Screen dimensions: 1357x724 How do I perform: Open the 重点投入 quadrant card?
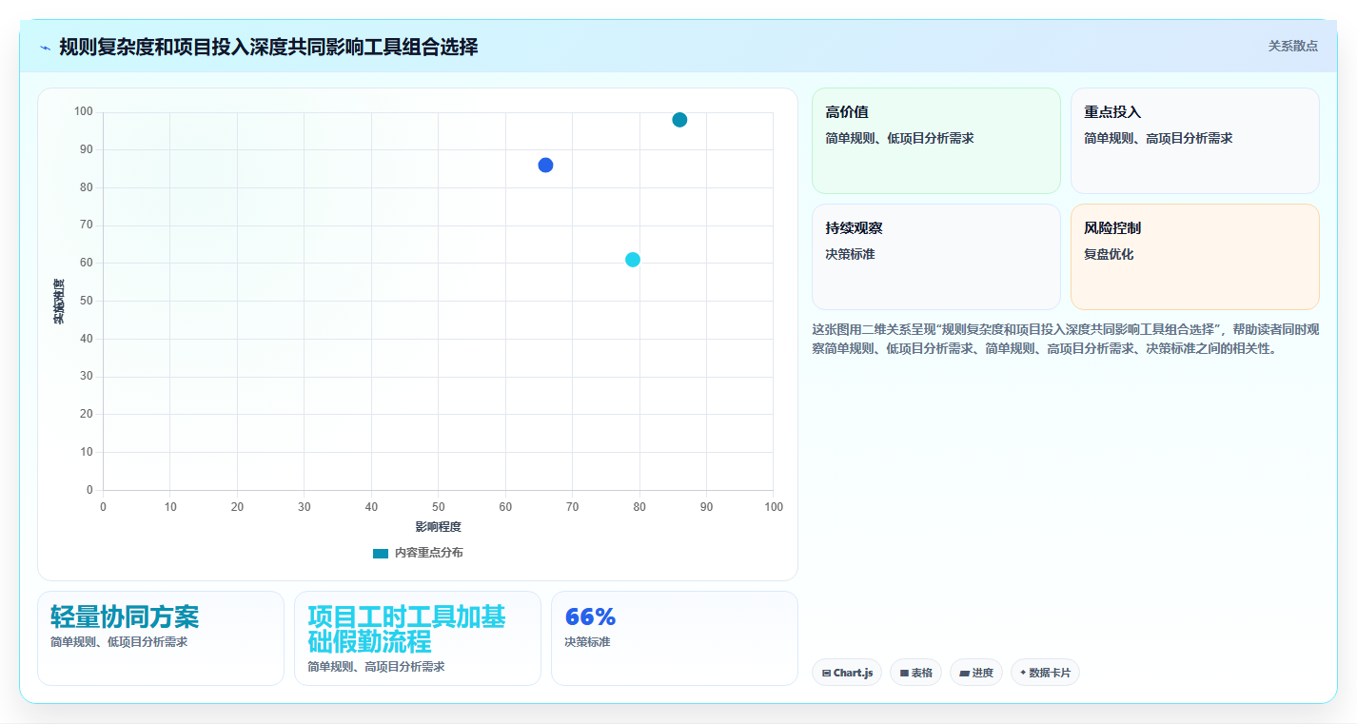(x=1194, y=141)
